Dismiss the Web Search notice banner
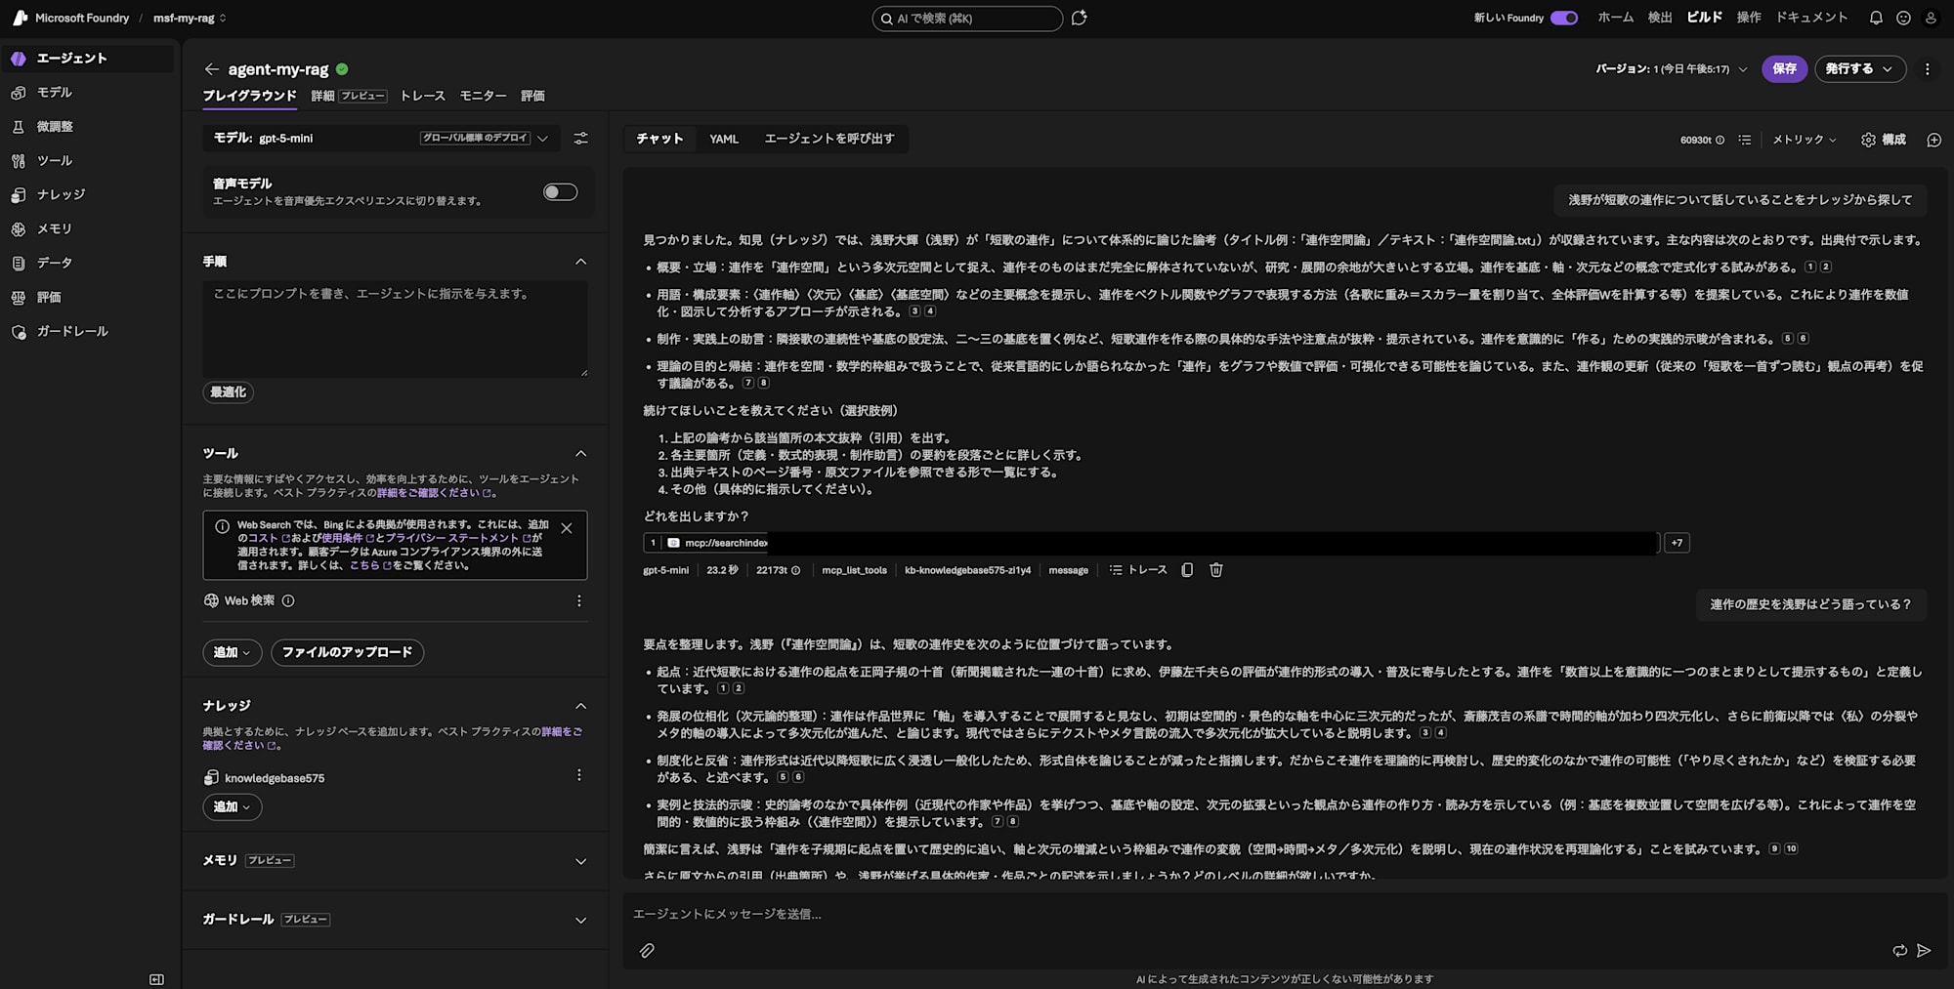The width and height of the screenshot is (1954, 989). tap(567, 528)
